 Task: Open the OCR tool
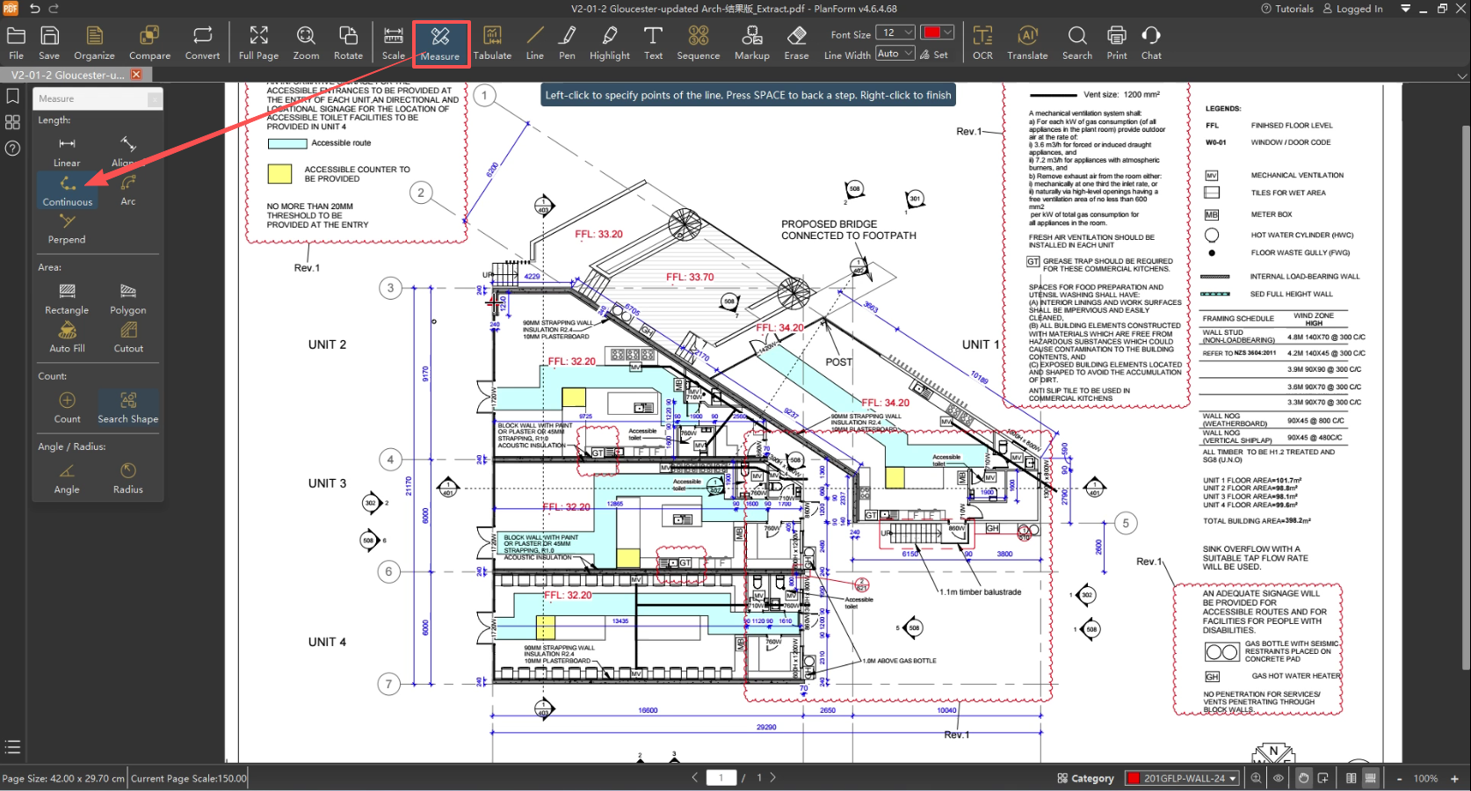click(x=982, y=42)
